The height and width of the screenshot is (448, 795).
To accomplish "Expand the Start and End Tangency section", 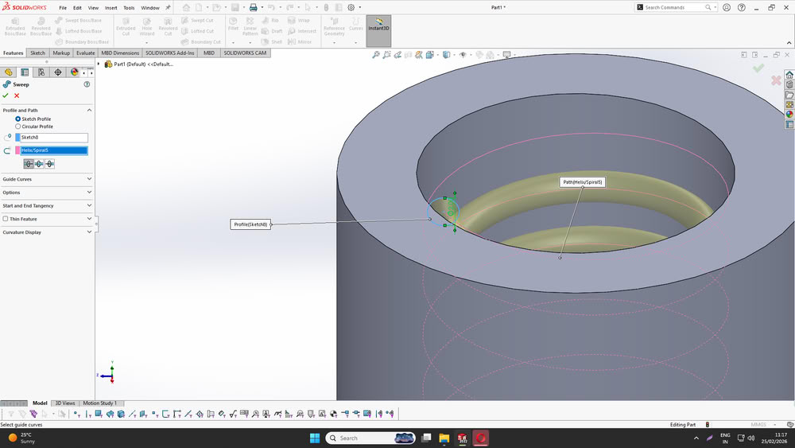I will [x=89, y=205].
